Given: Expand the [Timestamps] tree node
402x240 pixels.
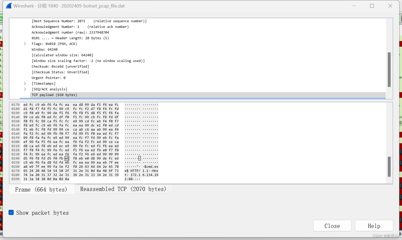Looking at the screenshot, I should pyautogui.click(x=25, y=84).
